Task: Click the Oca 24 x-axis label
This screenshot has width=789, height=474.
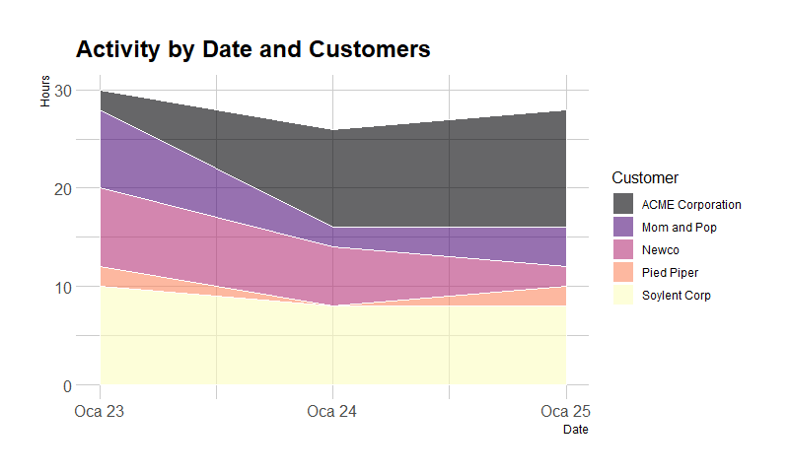Action: 332,411
